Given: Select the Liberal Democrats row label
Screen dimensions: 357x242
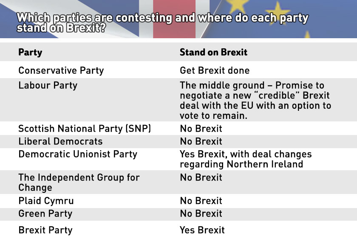Looking at the screenshot, I should (60, 141).
